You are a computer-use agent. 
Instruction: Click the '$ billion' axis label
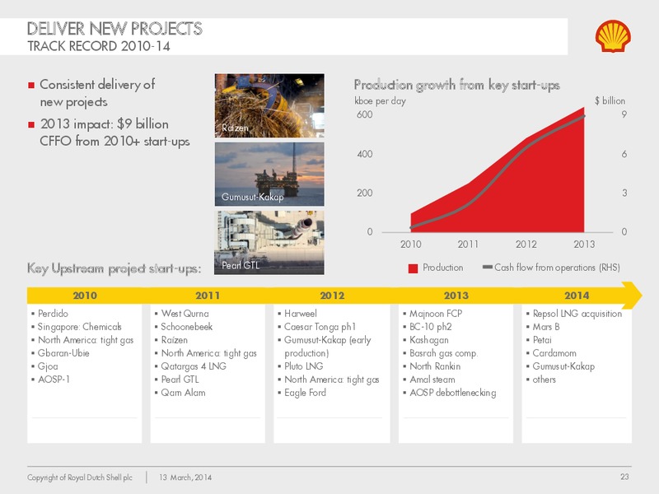pyautogui.click(x=610, y=100)
